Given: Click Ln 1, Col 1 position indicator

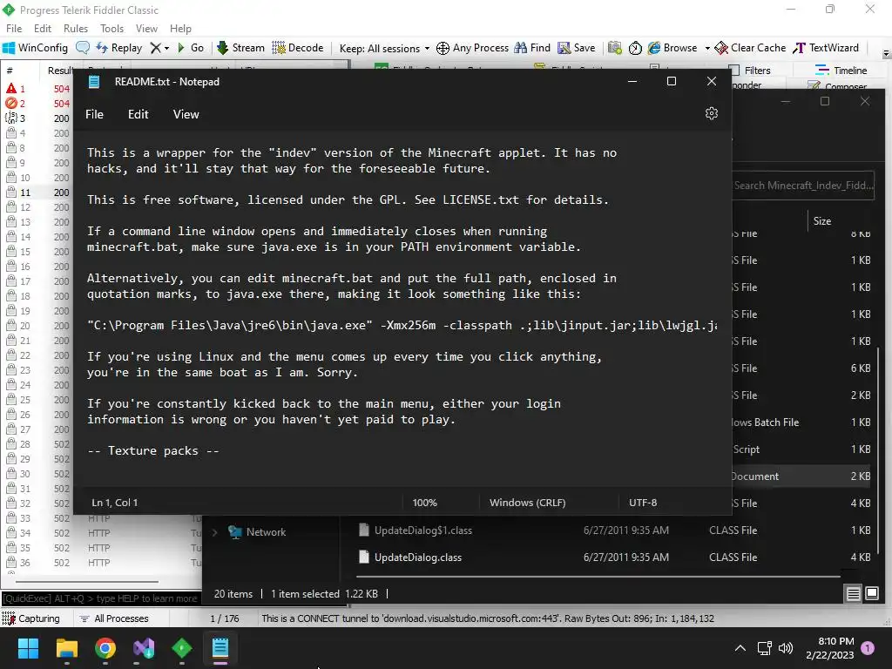Looking at the screenshot, I should pos(115,503).
